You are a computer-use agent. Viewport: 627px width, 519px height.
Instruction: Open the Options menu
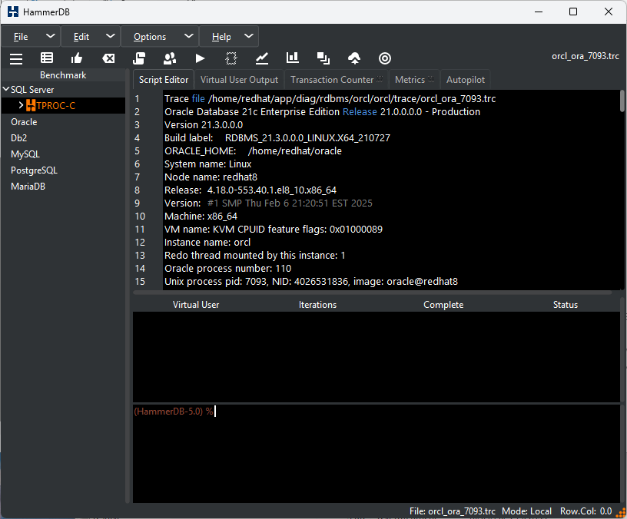150,37
